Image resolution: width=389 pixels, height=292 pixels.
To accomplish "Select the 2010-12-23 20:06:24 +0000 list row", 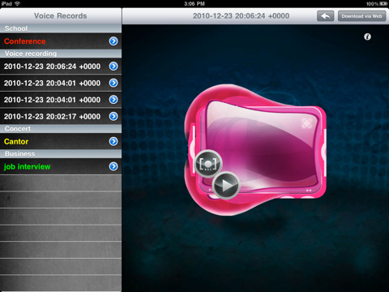I will click(x=61, y=67).
